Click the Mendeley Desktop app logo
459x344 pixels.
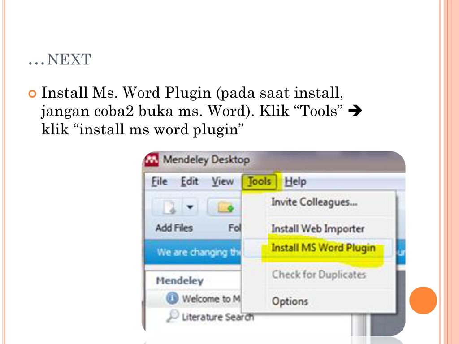152,159
